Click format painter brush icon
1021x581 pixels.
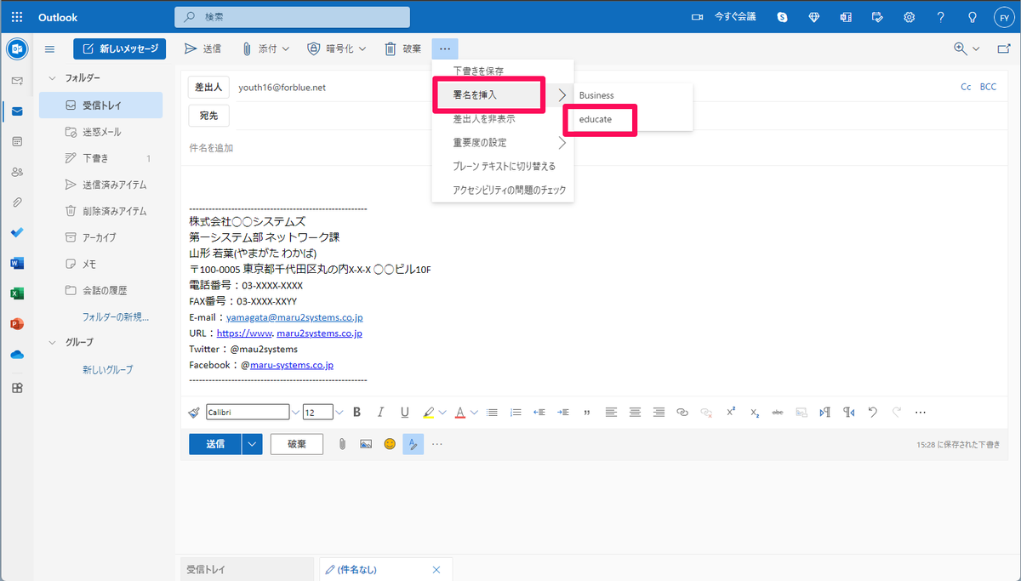pos(194,413)
